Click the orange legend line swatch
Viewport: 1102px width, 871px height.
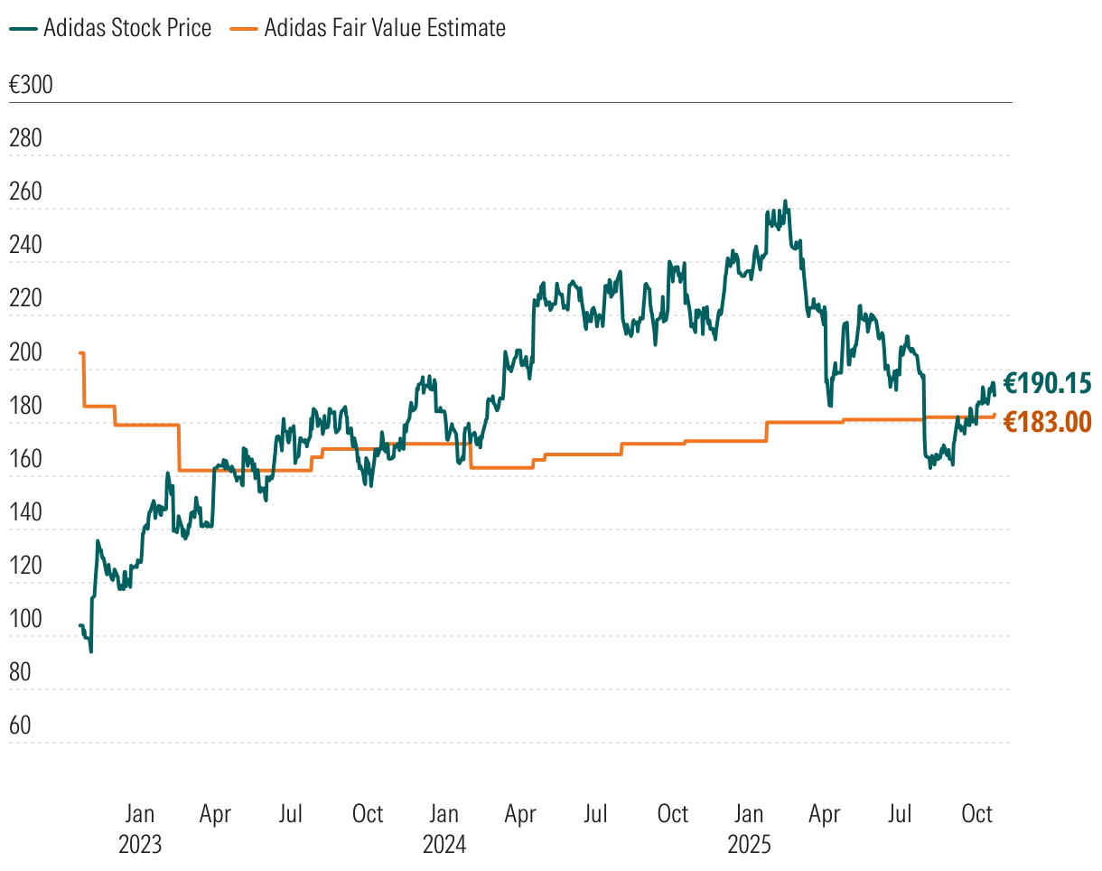pyautogui.click(x=244, y=29)
